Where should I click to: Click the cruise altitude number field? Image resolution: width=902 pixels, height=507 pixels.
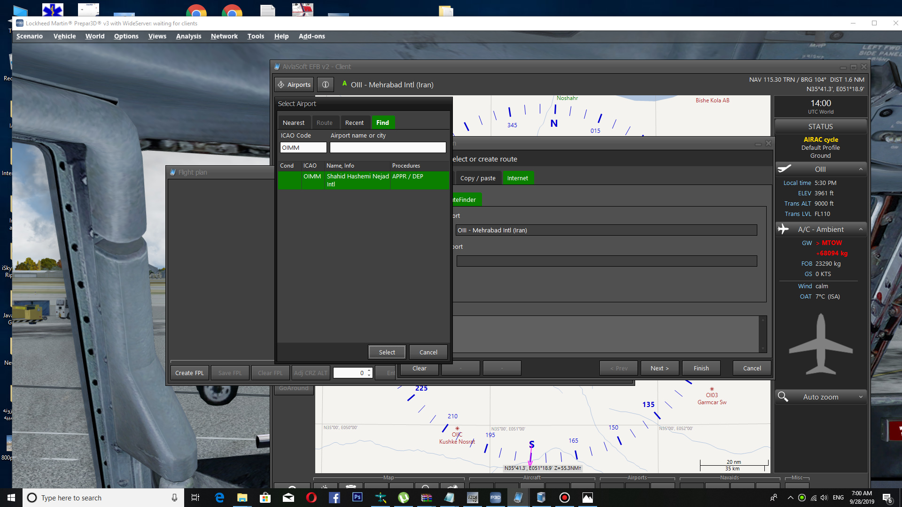(350, 373)
